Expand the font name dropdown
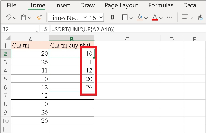 [85, 17]
